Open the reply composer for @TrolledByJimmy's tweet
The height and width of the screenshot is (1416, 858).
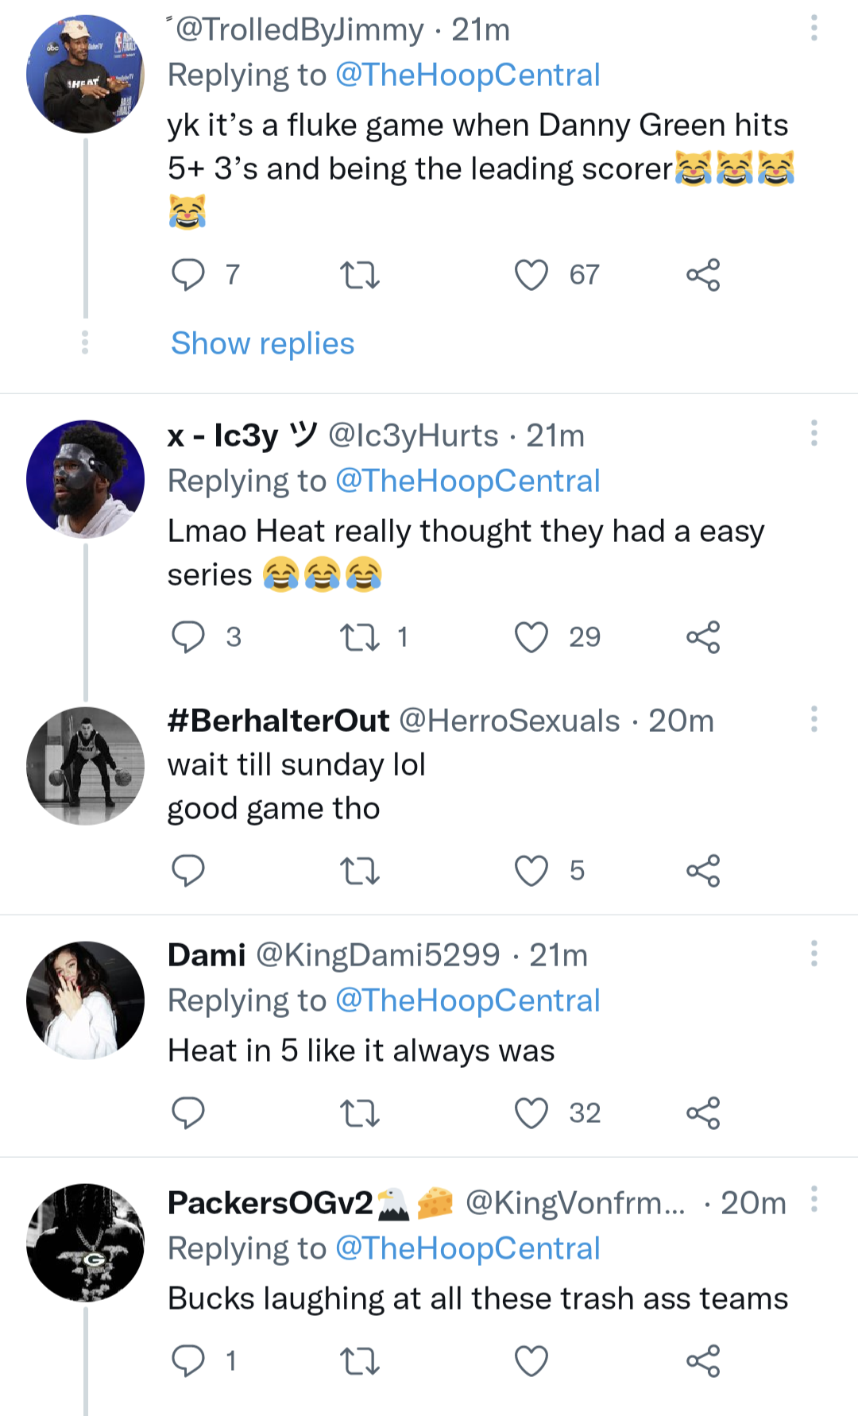188,274
